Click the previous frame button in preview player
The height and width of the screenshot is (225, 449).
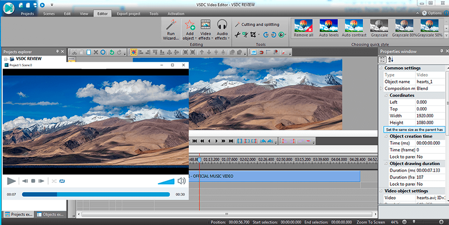(25, 181)
